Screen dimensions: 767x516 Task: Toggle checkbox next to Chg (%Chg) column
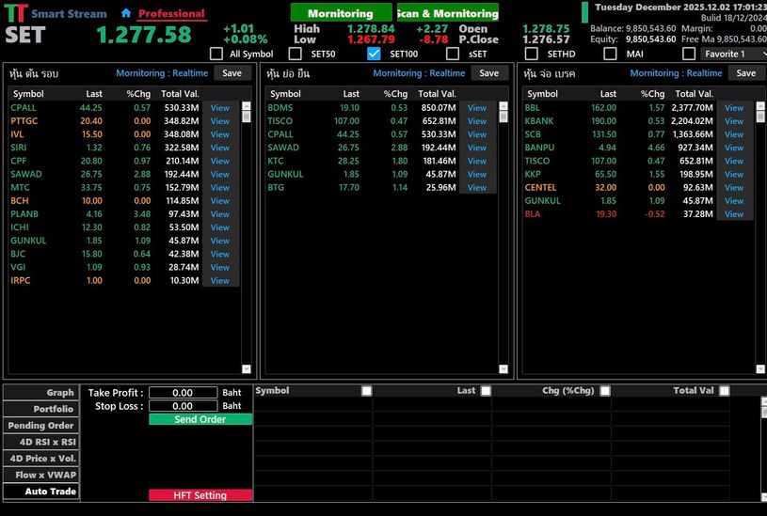(605, 391)
